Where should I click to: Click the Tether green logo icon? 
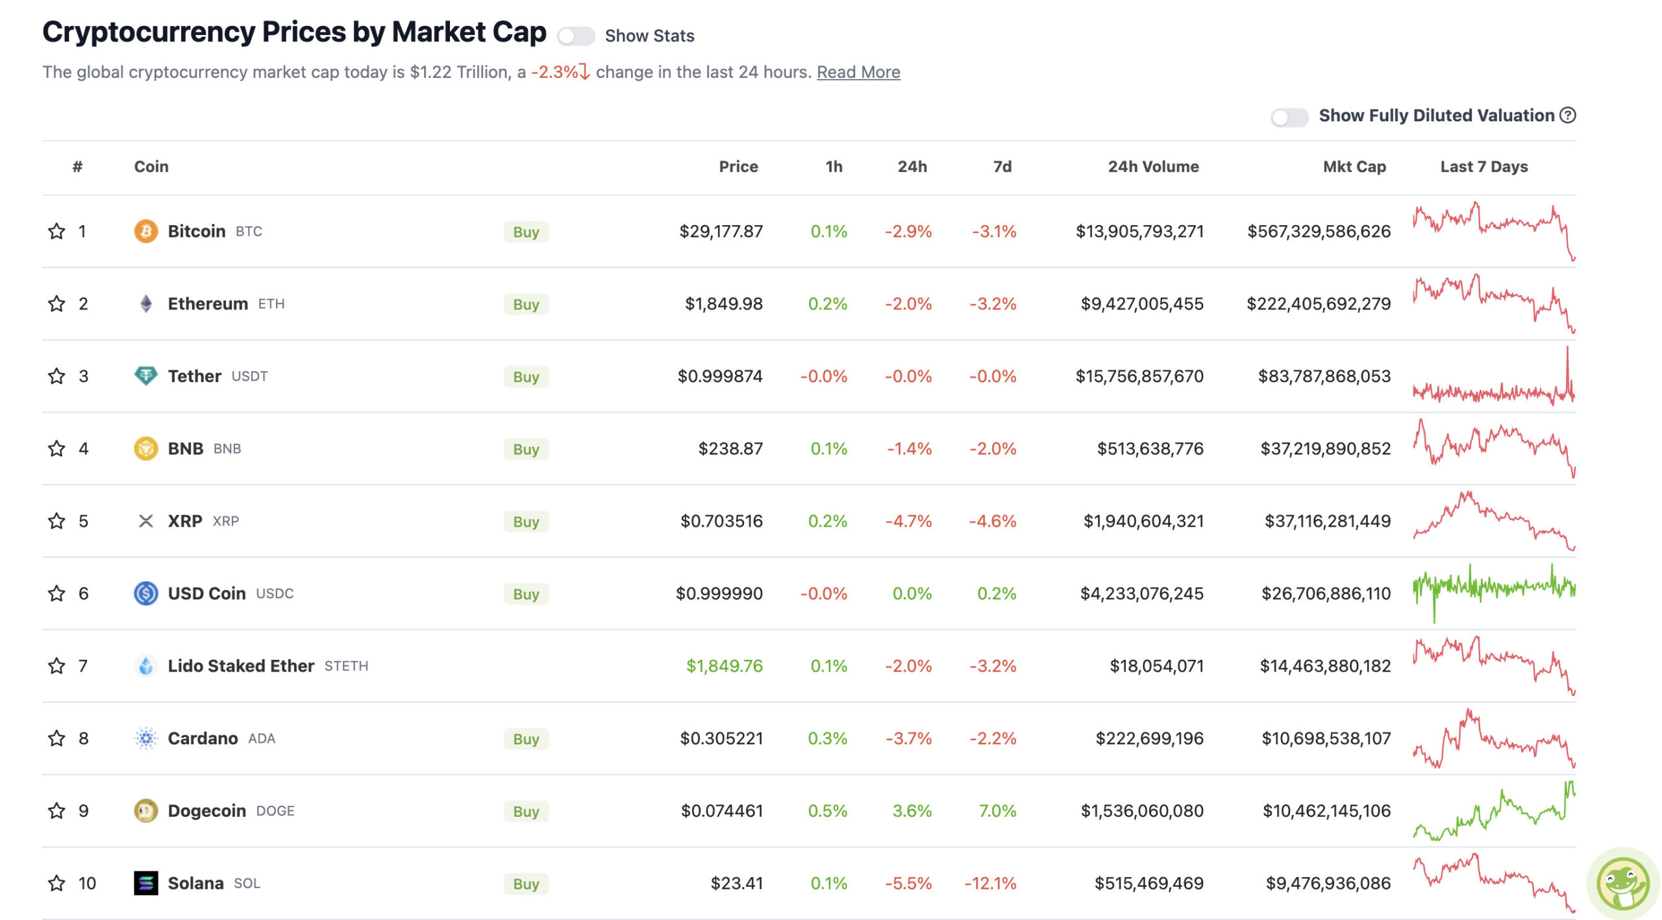pyautogui.click(x=146, y=376)
